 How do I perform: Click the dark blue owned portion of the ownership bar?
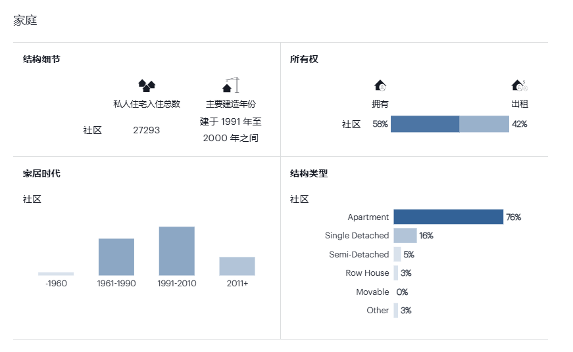click(425, 124)
